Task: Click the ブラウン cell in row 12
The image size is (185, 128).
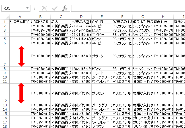Action: [x=102, y=93]
